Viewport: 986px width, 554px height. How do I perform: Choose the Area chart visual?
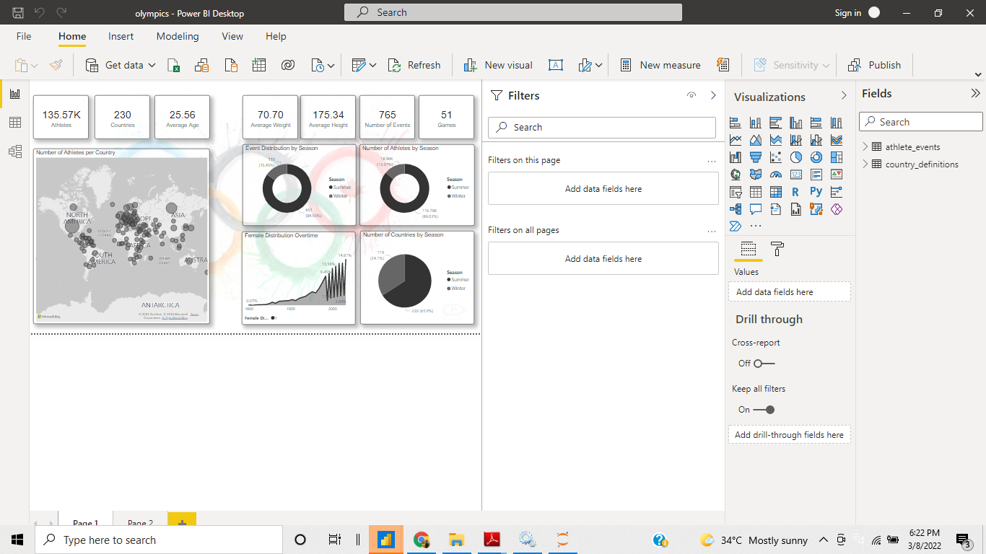click(x=756, y=140)
